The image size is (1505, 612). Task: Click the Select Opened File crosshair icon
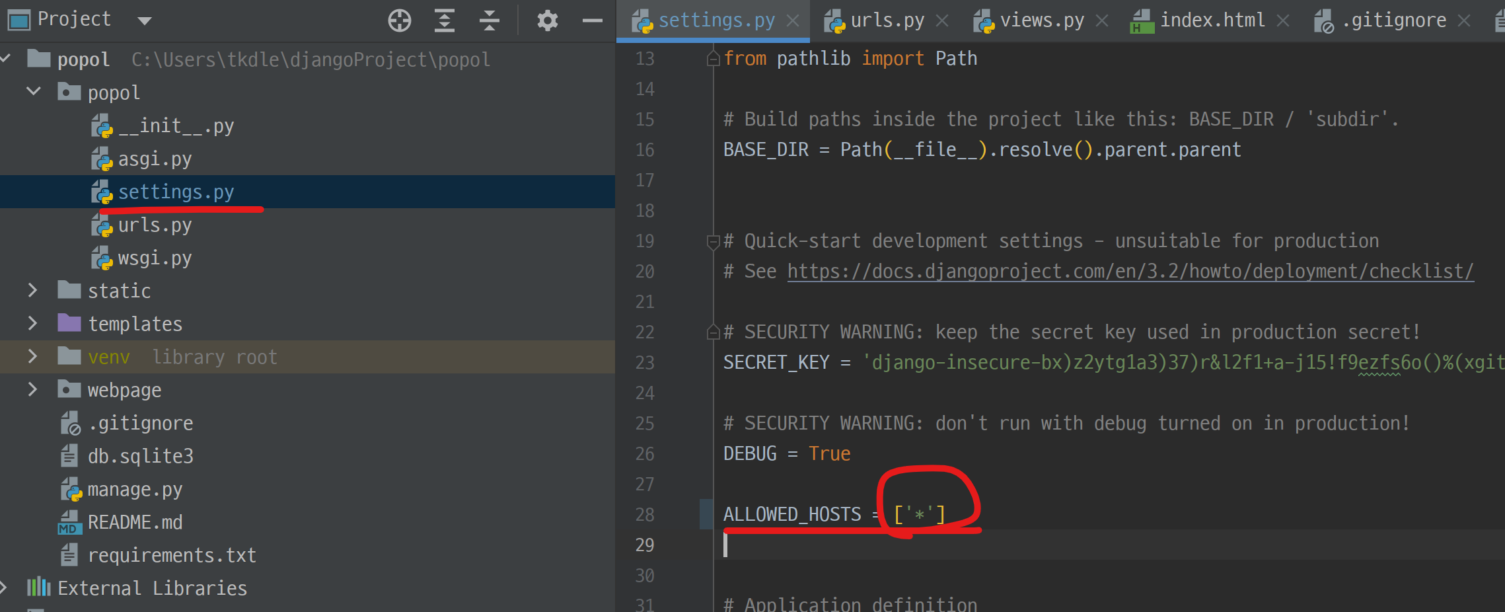400,20
